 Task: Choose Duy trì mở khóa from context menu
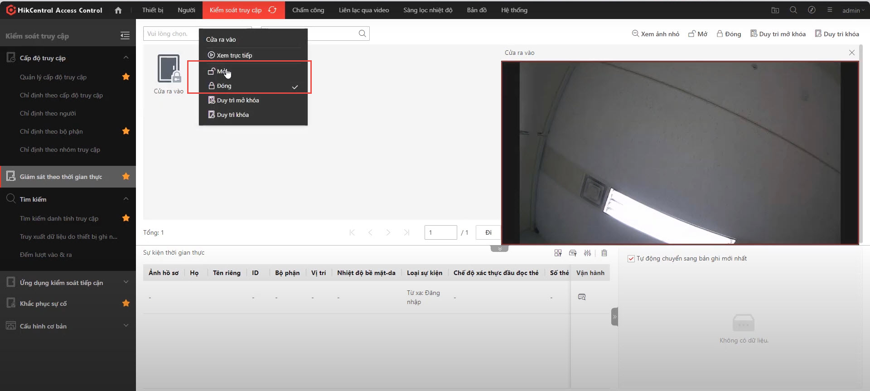[237, 100]
